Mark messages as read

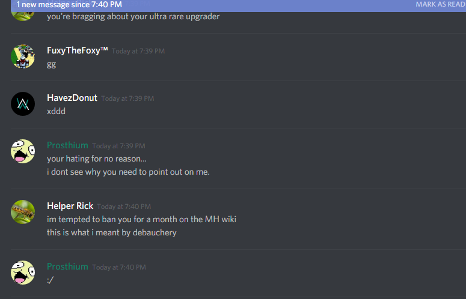point(440,4)
